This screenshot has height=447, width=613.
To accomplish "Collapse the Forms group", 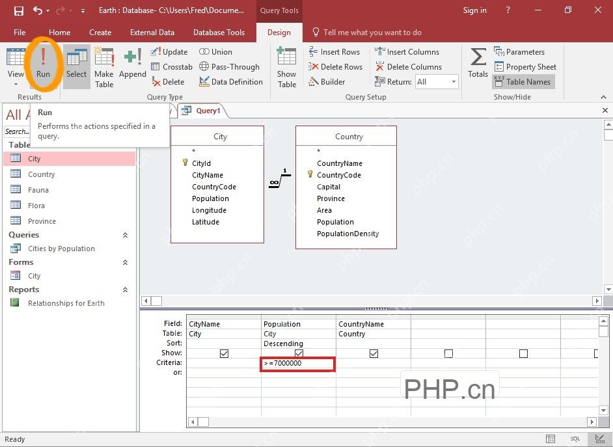I will coord(125,262).
